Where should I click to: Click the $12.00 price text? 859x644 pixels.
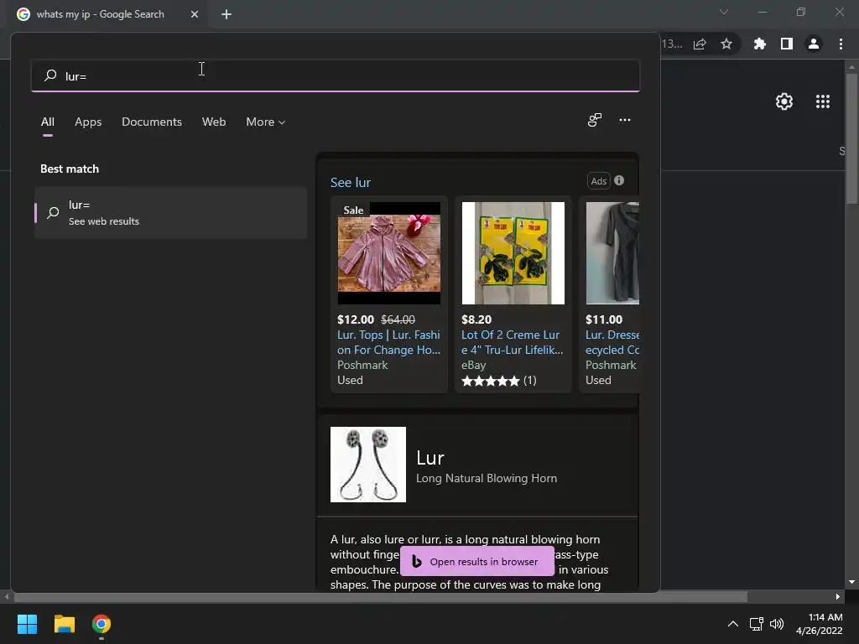tap(356, 319)
